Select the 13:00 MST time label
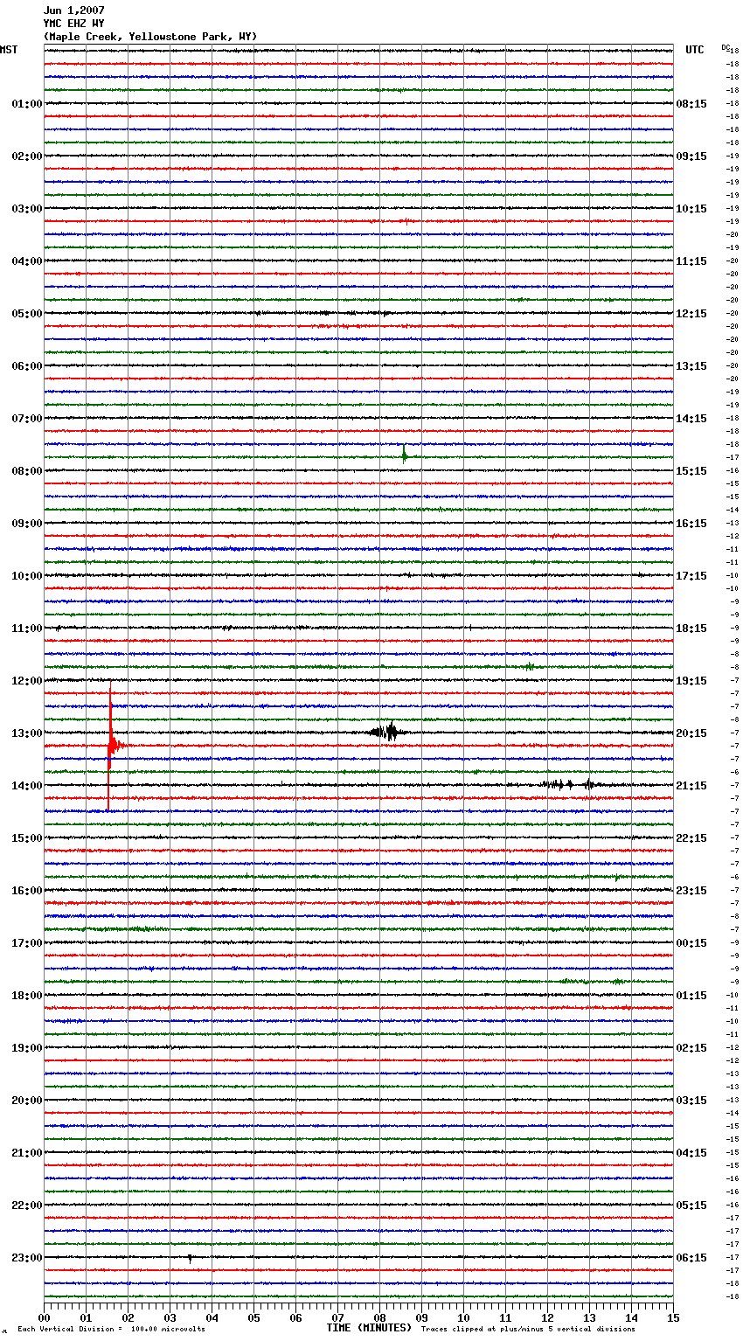 (x=26, y=733)
